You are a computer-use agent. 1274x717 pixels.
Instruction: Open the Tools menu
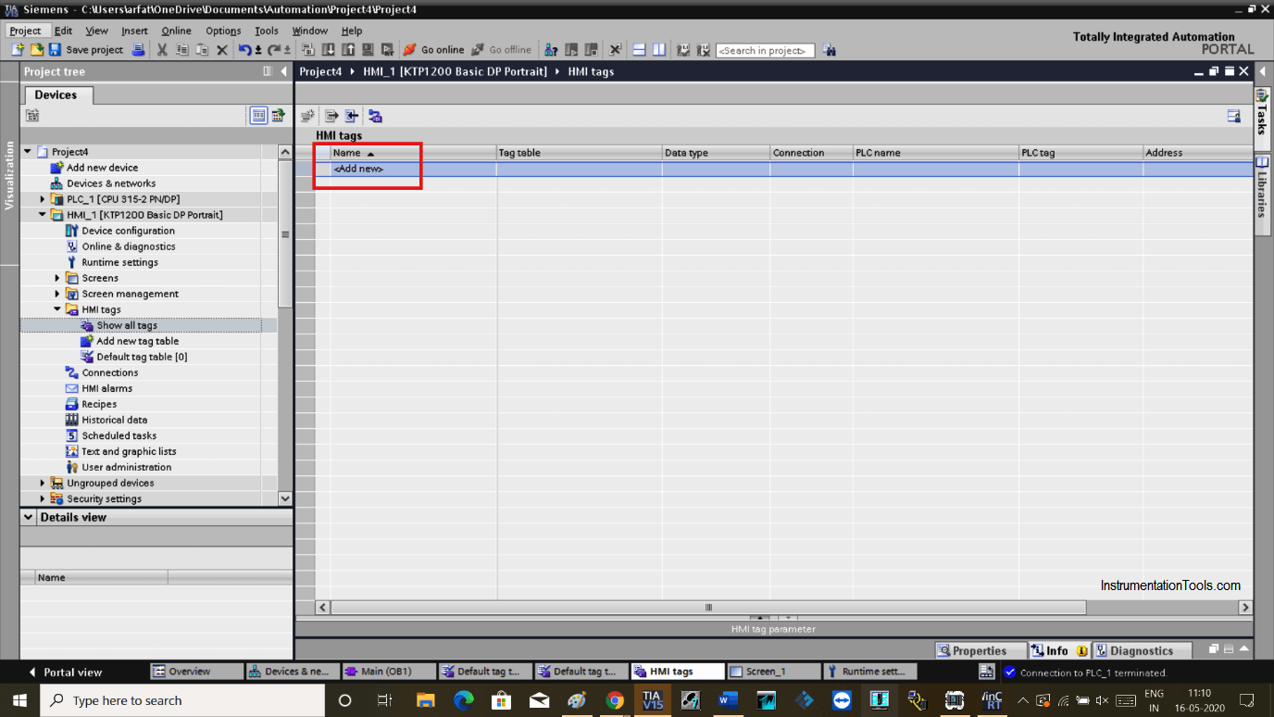tap(267, 31)
